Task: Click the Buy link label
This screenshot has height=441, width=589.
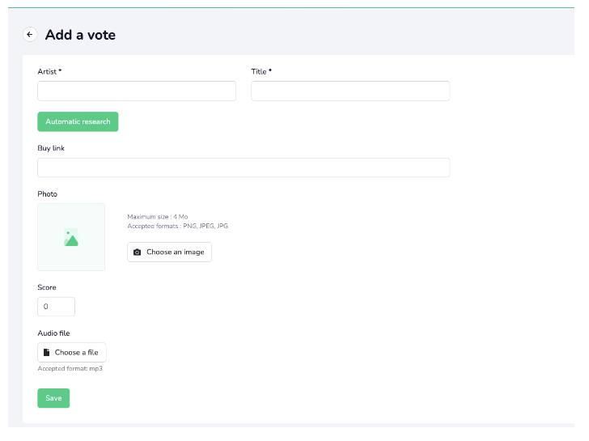Action: click(x=51, y=148)
